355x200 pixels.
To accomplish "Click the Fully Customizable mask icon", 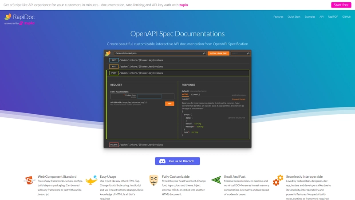I will (x=154, y=180).
